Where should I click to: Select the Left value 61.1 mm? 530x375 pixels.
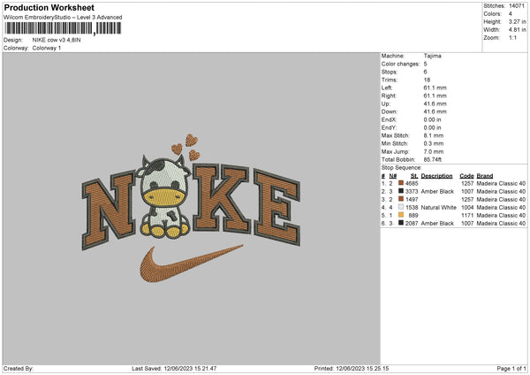click(x=435, y=88)
